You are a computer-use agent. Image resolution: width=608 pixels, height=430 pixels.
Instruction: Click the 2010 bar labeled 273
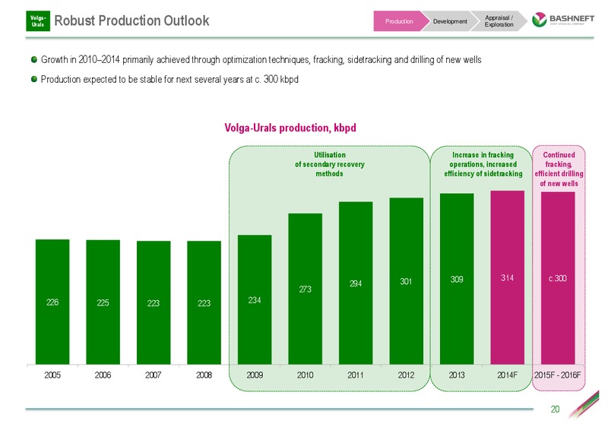coord(306,289)
